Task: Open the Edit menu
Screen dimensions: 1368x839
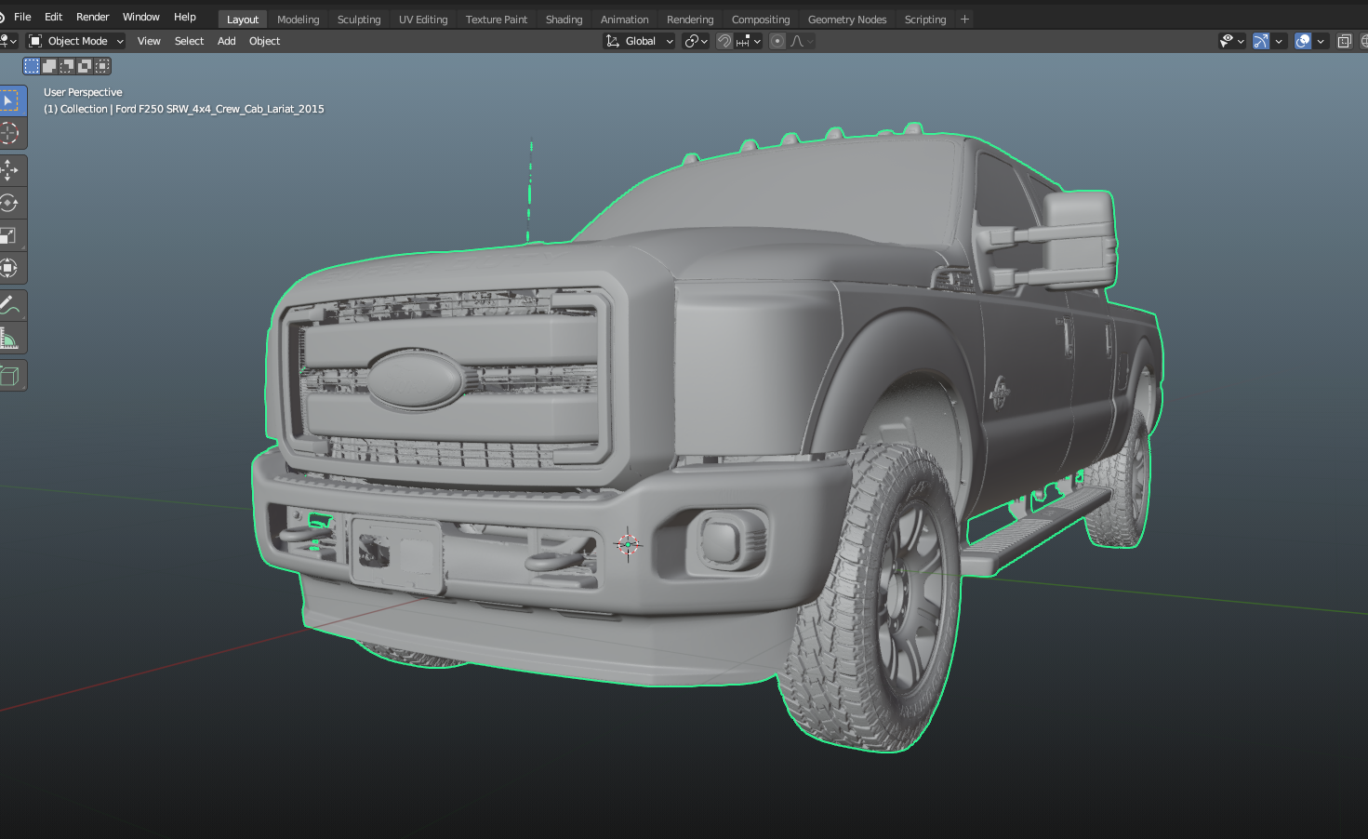Action: tap(53, 17)
